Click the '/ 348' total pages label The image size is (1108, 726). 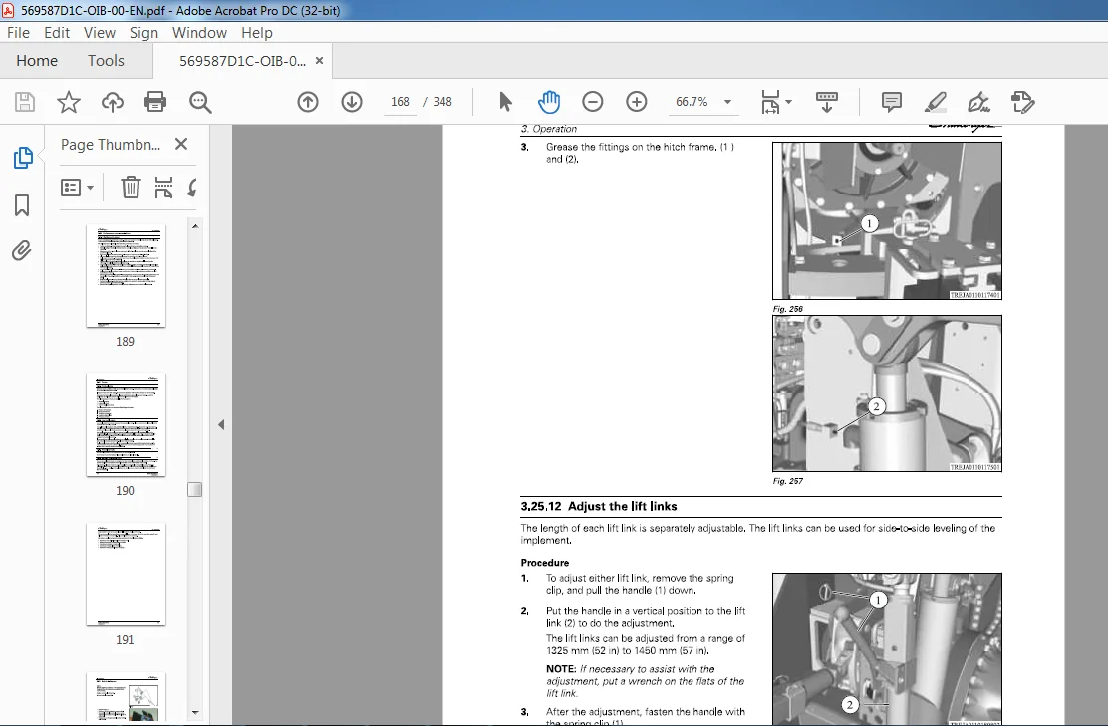(x=438, y=102)
